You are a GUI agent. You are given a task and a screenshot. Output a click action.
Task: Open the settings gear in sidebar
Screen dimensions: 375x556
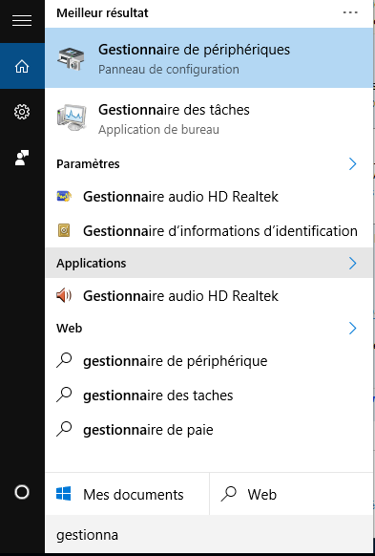coord(22,112)
